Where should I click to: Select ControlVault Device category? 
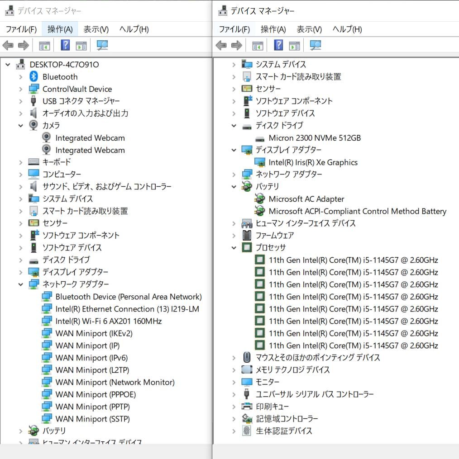tap(77, 89)
